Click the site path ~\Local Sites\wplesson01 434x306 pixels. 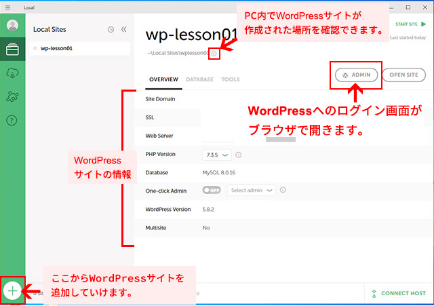coord(178,53)
